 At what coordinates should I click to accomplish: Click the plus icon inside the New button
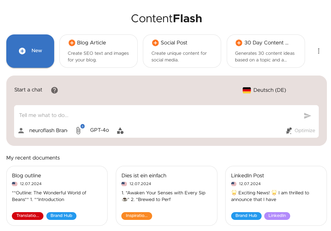click(x=22, y=51)
